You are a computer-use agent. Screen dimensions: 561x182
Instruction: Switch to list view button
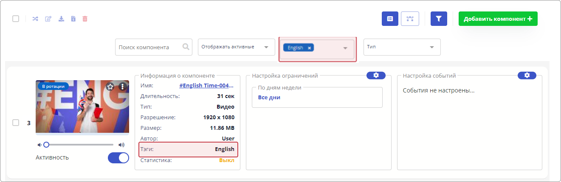coord(390,19)
